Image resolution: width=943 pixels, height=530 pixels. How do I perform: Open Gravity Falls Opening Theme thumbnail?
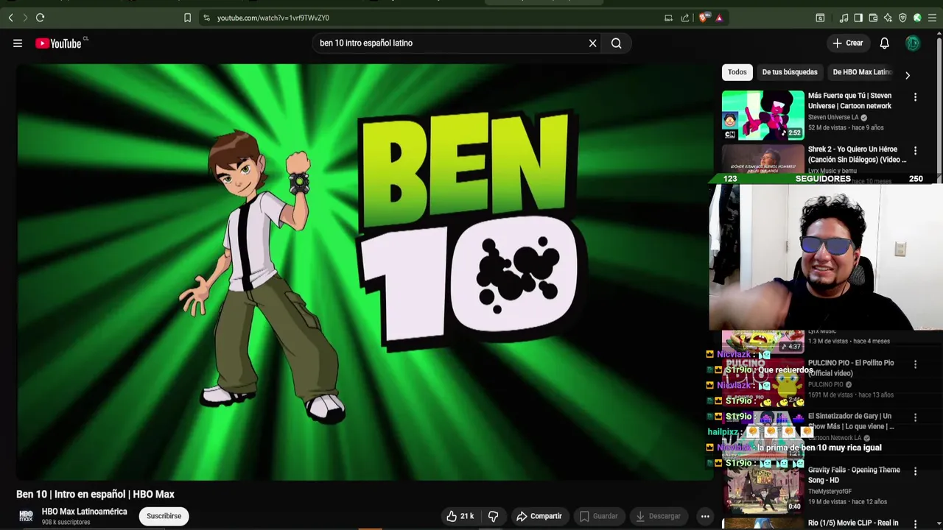pos(763,490)
